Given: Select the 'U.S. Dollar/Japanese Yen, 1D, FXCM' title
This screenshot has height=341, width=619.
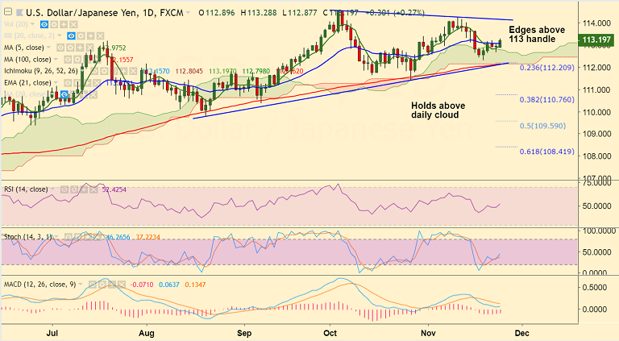Looking at the screenshot, I should tap(105, 13).
